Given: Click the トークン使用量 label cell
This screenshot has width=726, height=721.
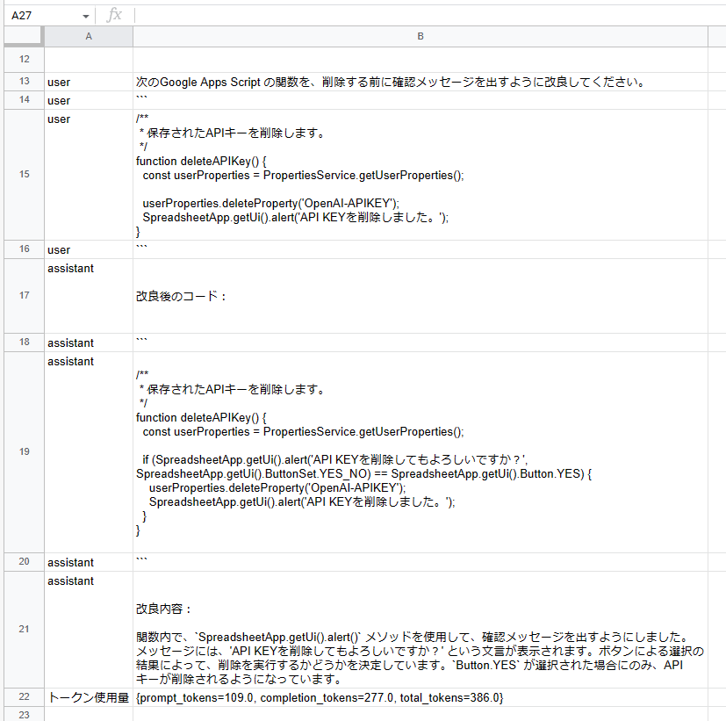Looking at the screenshot, I should [88, 696].
